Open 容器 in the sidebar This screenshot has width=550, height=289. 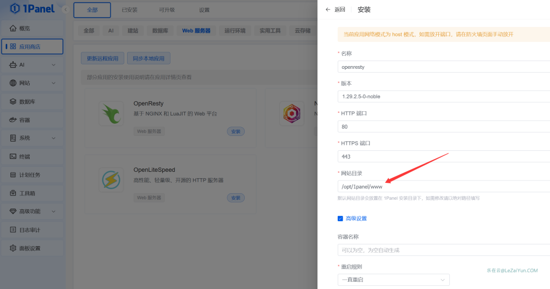point(32,120)
